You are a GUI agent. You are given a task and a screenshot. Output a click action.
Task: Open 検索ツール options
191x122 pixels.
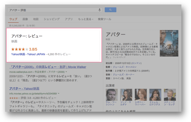click(104, 19)
